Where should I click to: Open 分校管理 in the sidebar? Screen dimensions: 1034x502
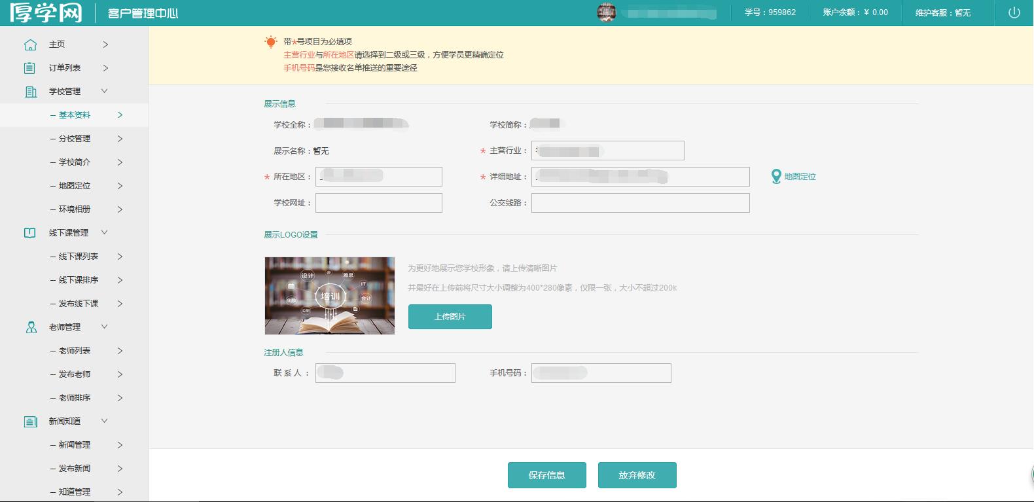(x=75, y=139)
